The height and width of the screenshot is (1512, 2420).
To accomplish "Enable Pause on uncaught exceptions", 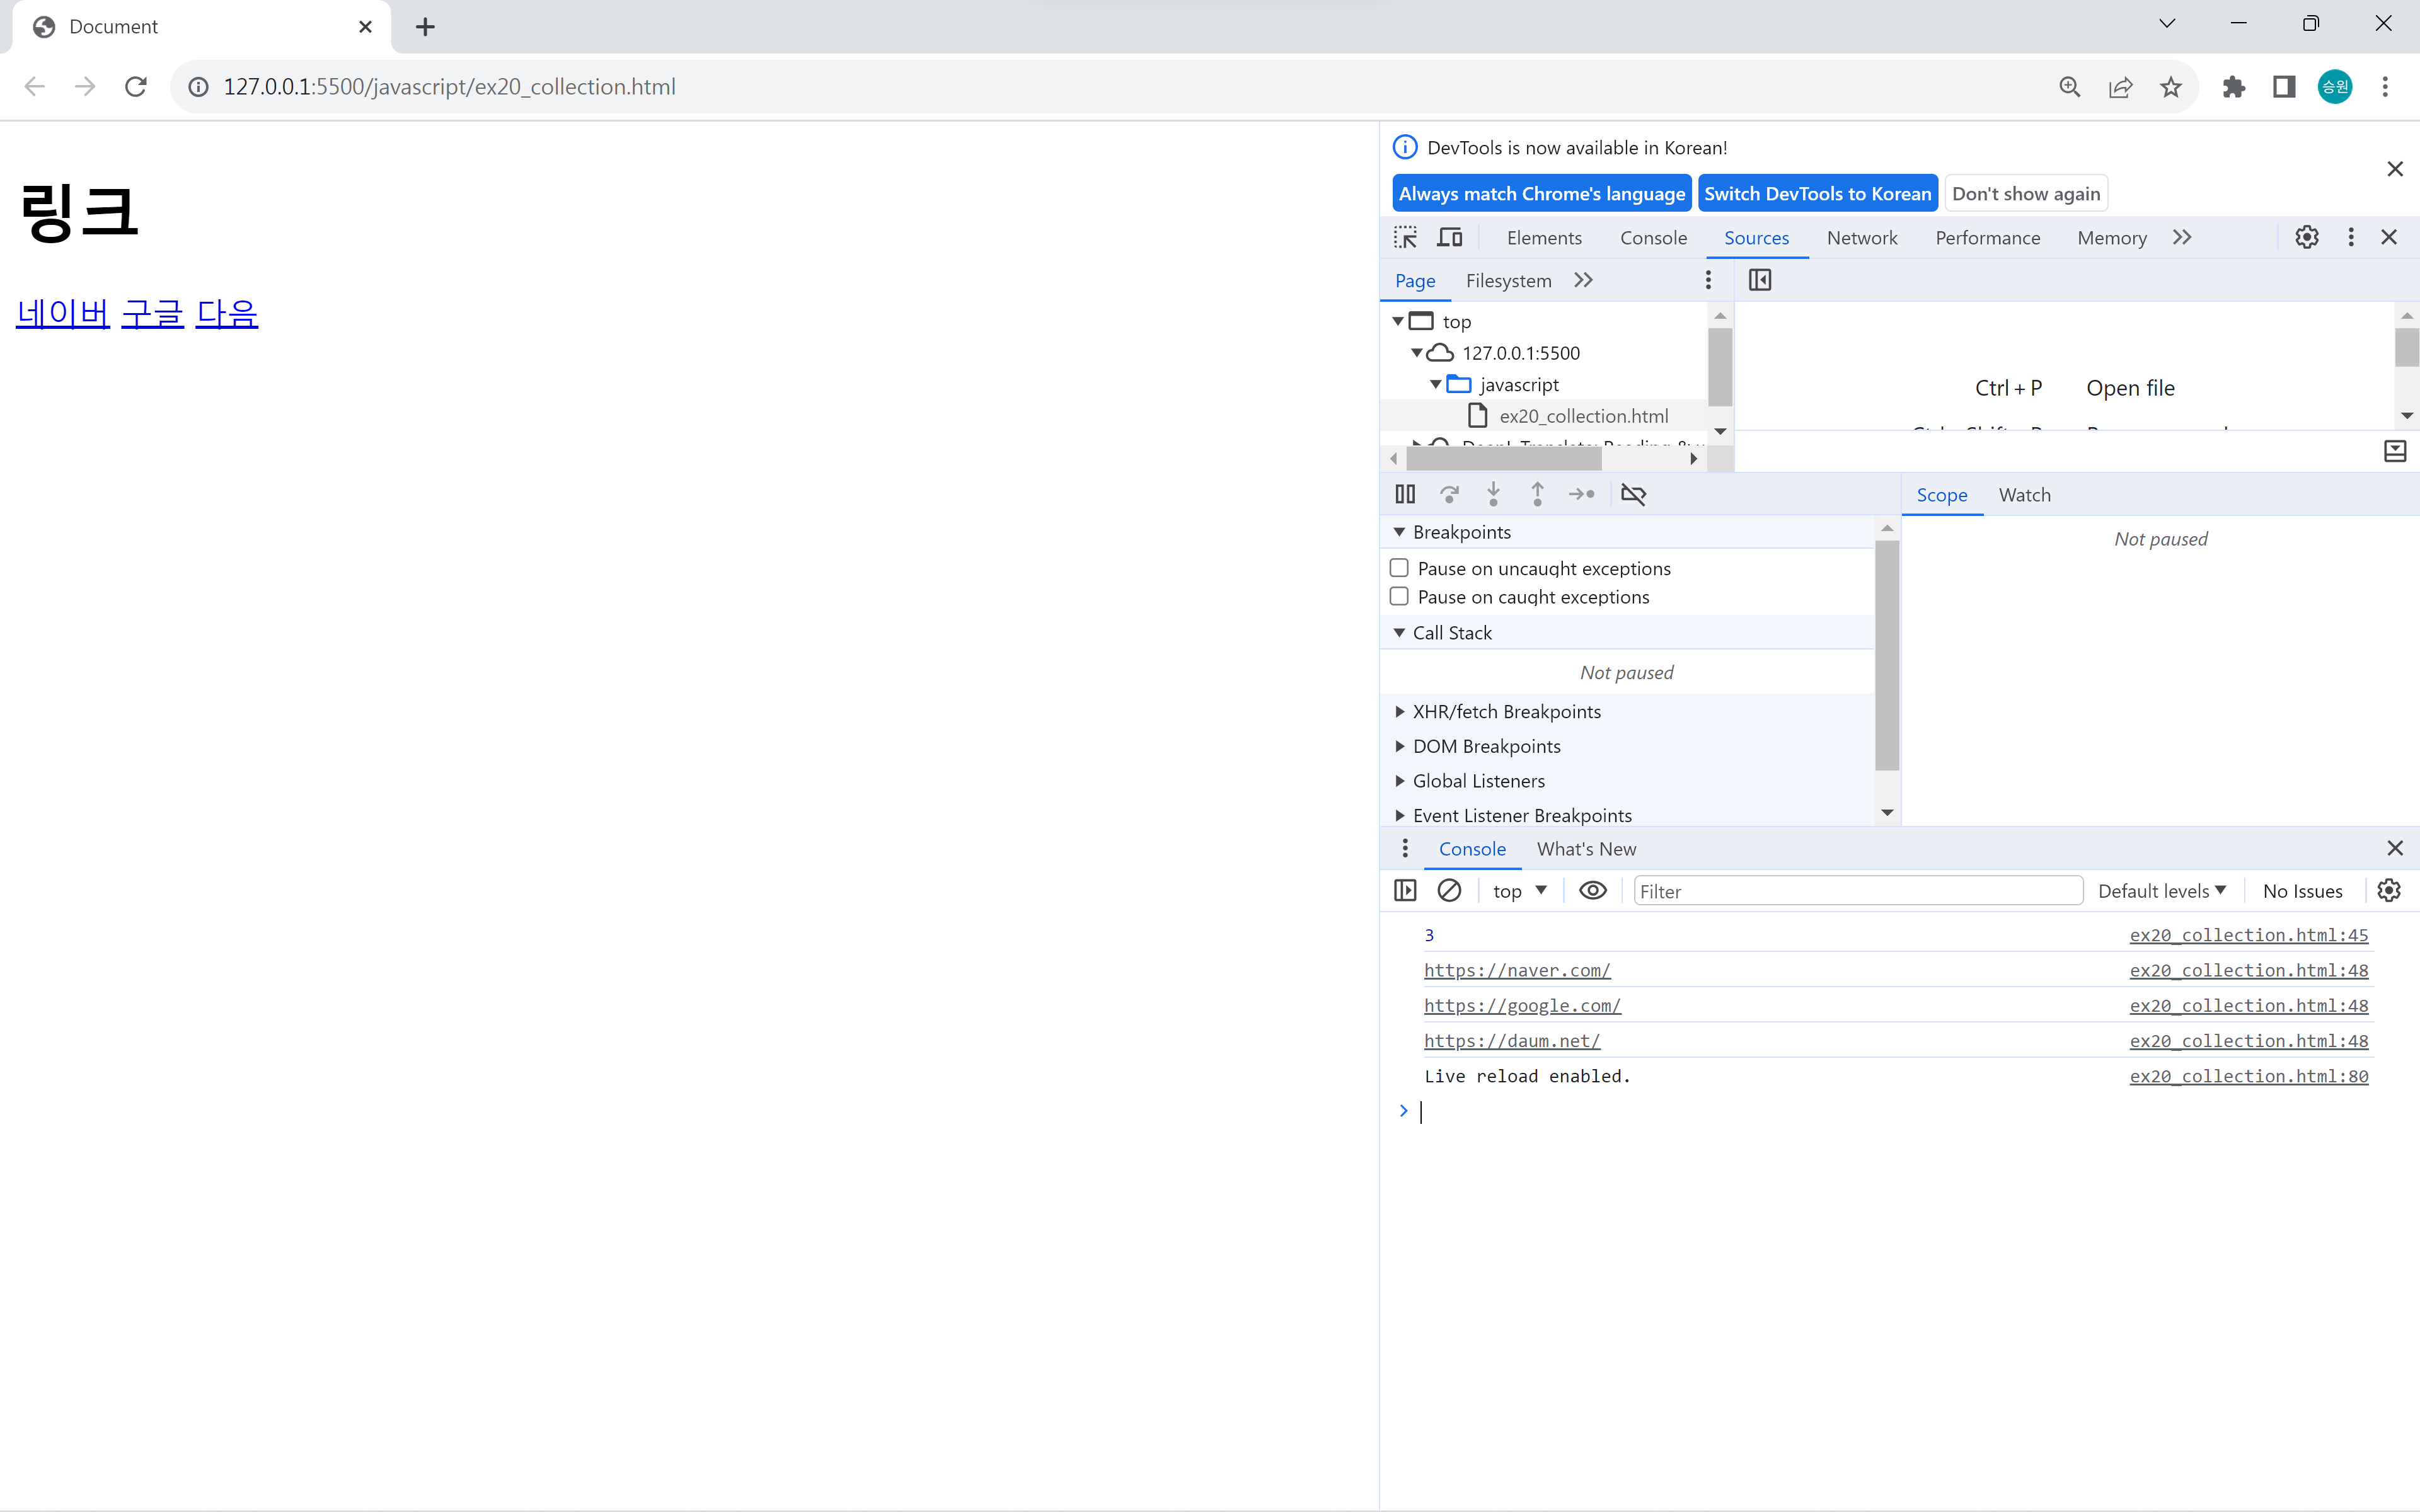I will pos(1399,568).
